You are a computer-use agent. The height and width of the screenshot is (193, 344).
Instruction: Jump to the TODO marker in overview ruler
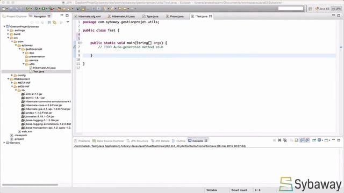pyautogui.click(x=341, y=47)
